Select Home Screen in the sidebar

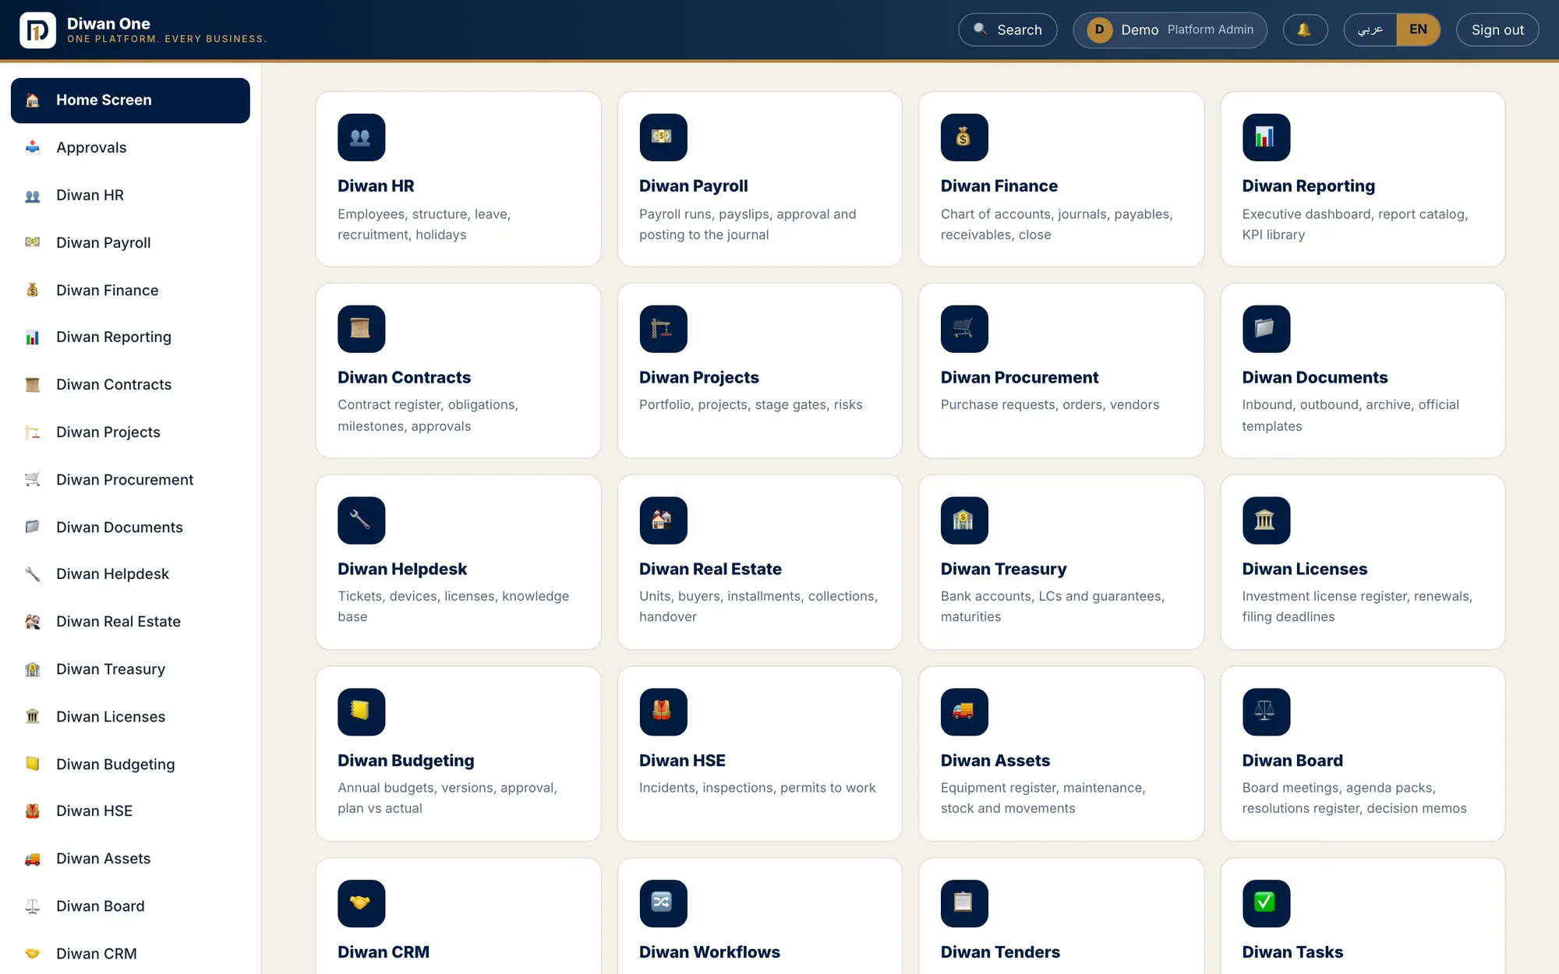pyautogui.click(x=130, y=100)
